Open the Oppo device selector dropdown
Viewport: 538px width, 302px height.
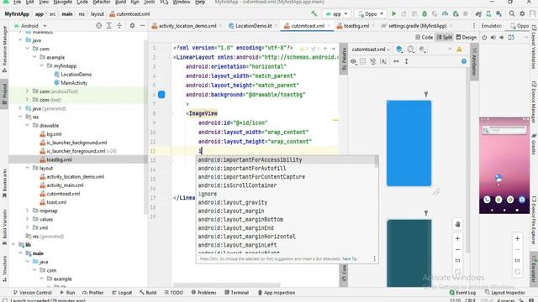click(x=370, y=14)
